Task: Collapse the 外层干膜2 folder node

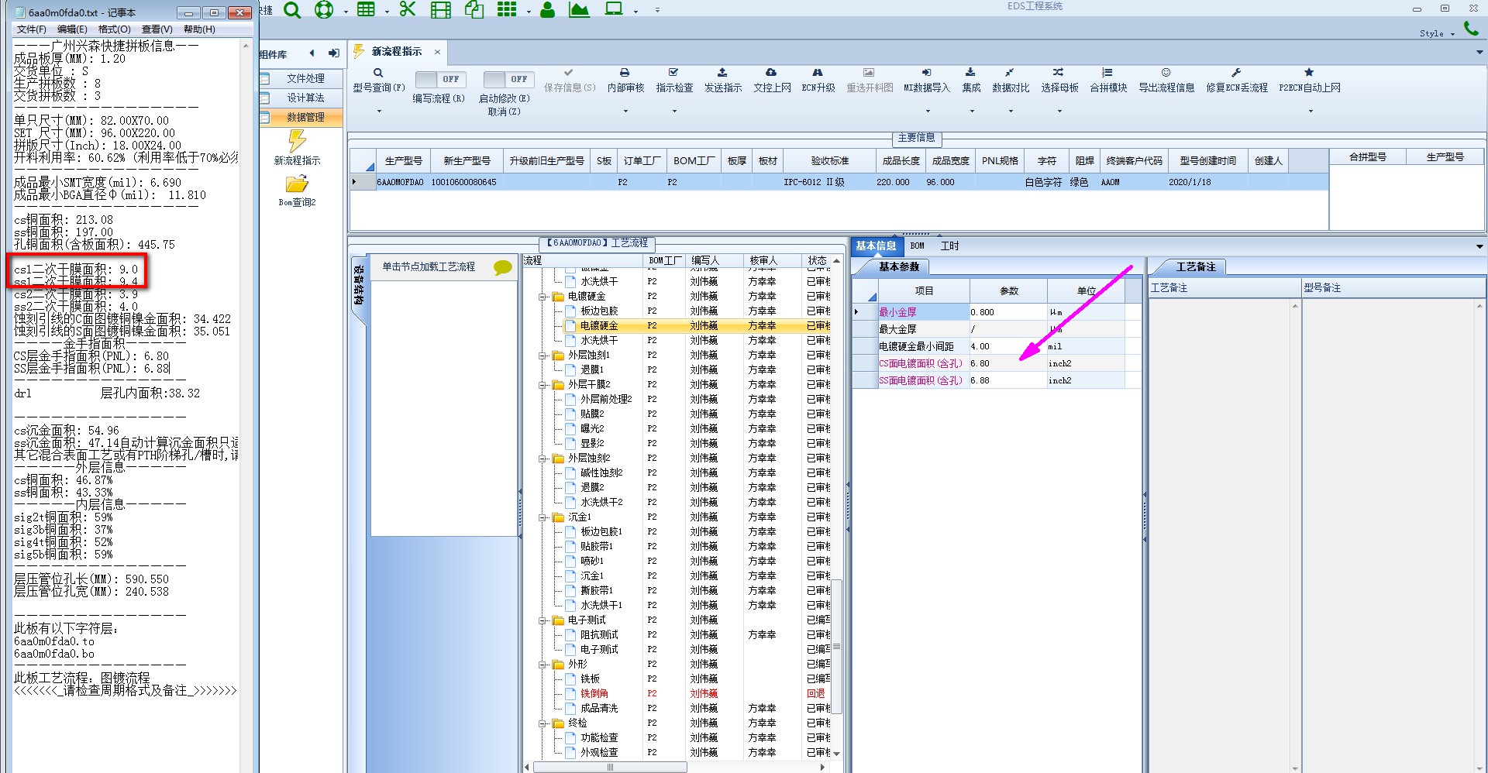Action: tap(542, 385)
